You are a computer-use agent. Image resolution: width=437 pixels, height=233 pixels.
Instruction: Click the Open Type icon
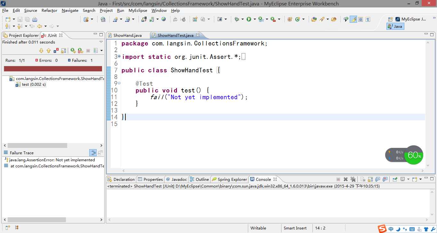(x=314, y=19)
